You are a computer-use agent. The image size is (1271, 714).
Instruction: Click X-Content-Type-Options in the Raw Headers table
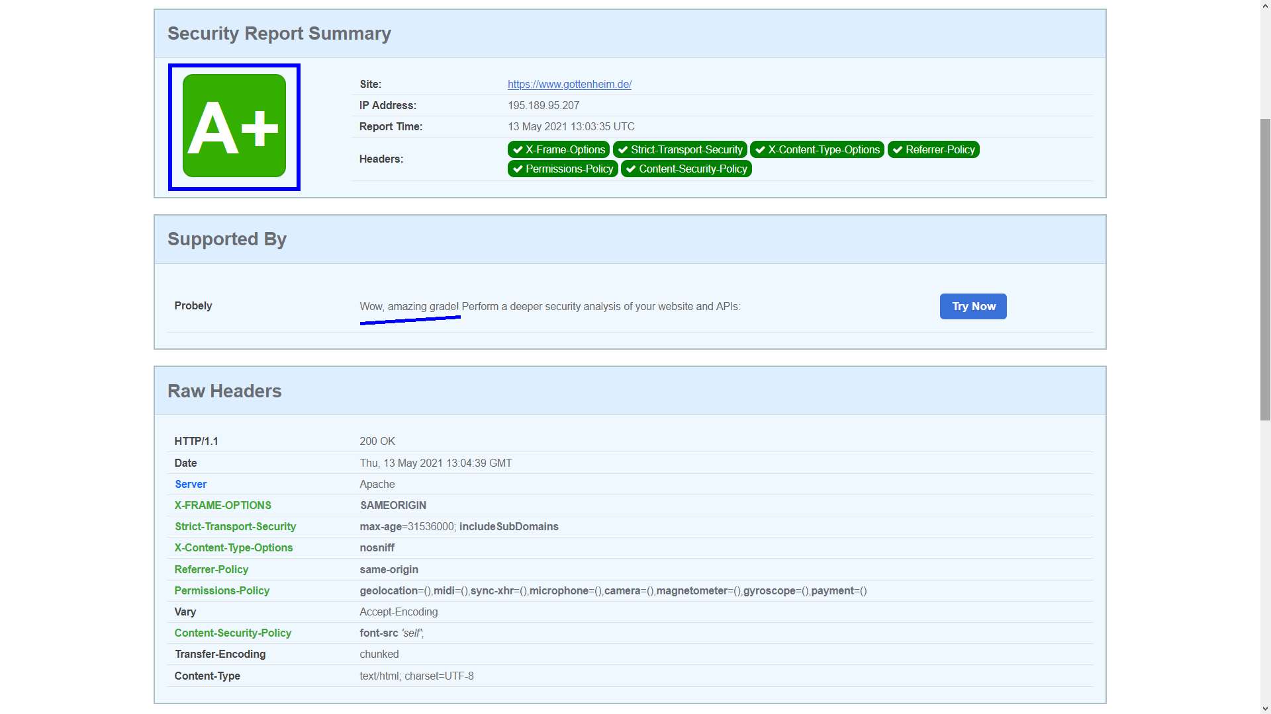click(233, 548)
